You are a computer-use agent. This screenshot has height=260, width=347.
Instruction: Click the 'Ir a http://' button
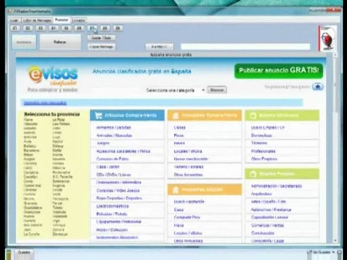click(x=159, y=47)
